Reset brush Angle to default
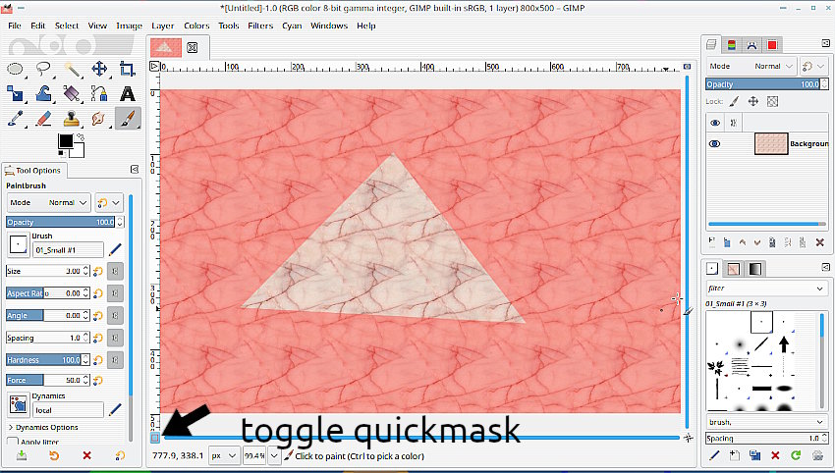 click(98, 316)
